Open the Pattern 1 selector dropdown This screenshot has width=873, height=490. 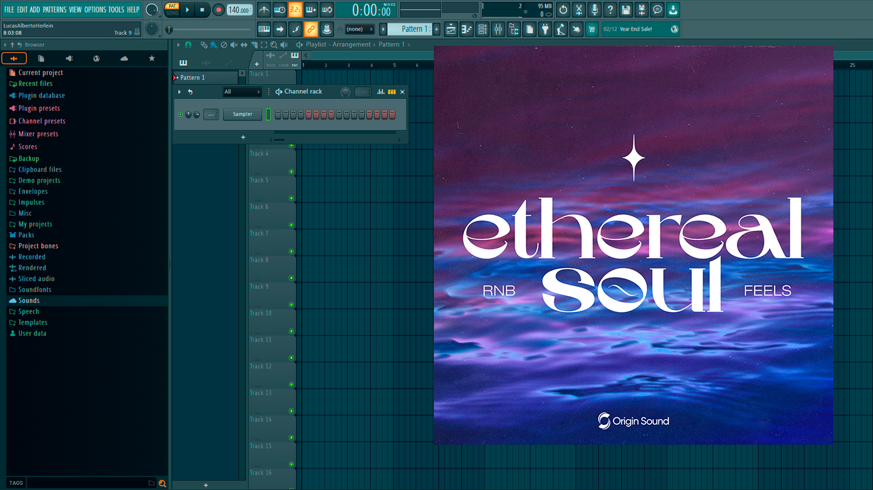[x=412, y=29]
